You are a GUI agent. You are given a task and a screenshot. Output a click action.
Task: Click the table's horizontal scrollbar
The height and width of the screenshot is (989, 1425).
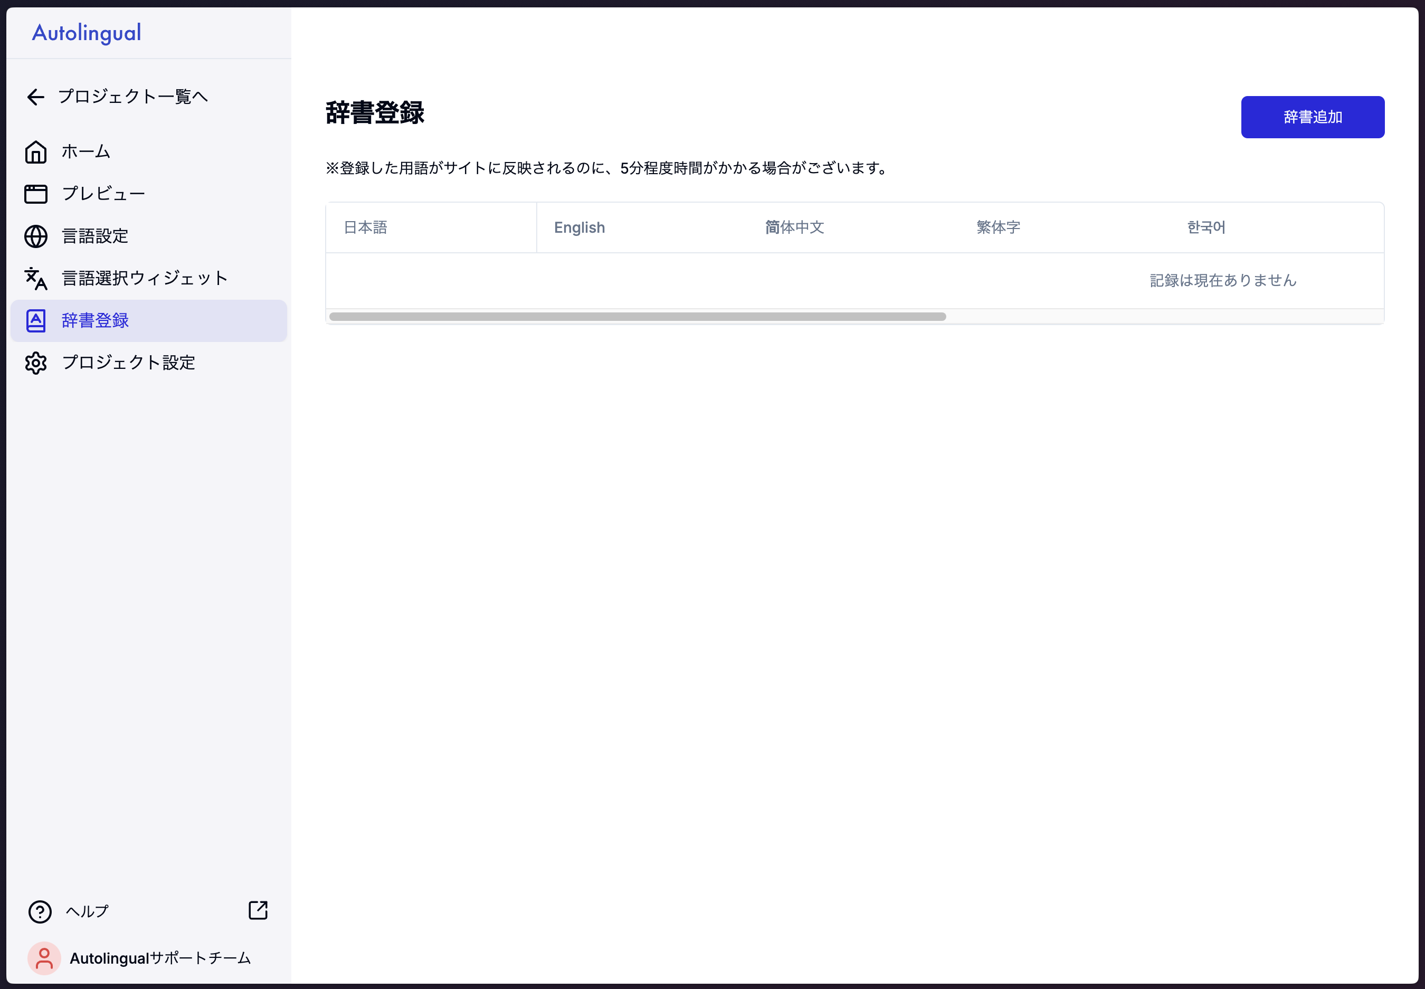pyautogui.click(x=638, y=317)
